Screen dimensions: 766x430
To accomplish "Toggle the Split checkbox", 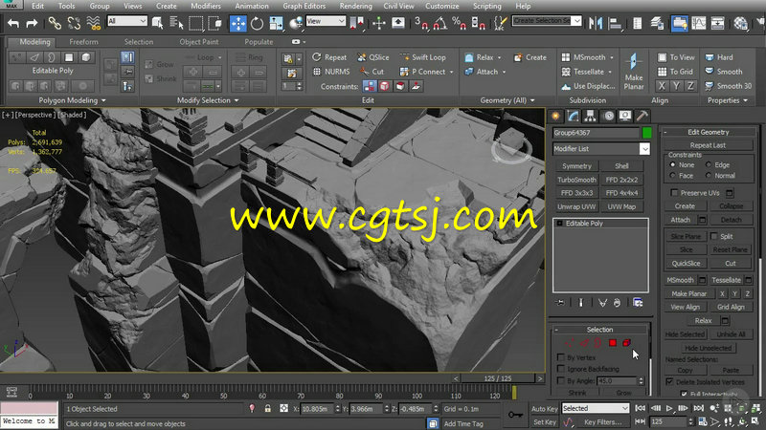I will (713, 236).
